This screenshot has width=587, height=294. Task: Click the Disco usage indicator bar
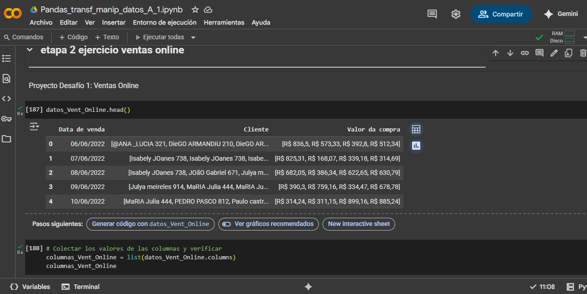point(569,41)
